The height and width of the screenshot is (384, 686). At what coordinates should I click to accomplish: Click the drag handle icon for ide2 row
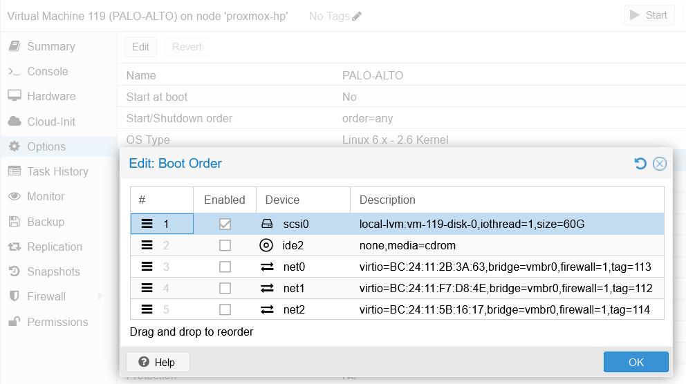[x=147, y=245]
